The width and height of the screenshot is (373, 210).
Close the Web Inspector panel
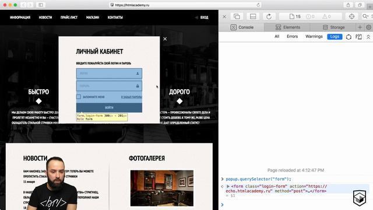click(x=224, y=16)
